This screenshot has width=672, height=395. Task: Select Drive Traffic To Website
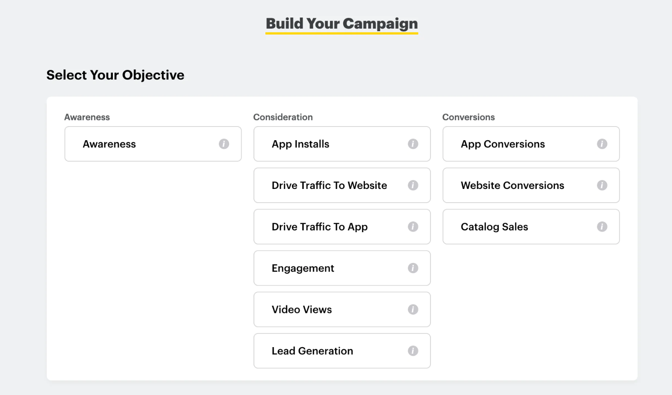[329, 186]
